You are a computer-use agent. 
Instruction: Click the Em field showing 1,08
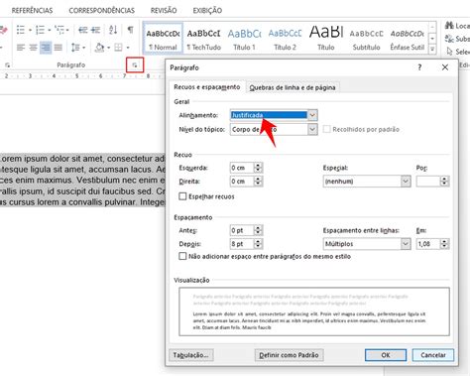point(428,244)
